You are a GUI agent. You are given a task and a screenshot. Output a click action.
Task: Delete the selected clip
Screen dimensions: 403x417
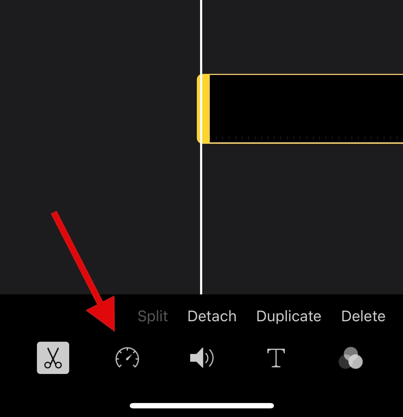point(363,316)
